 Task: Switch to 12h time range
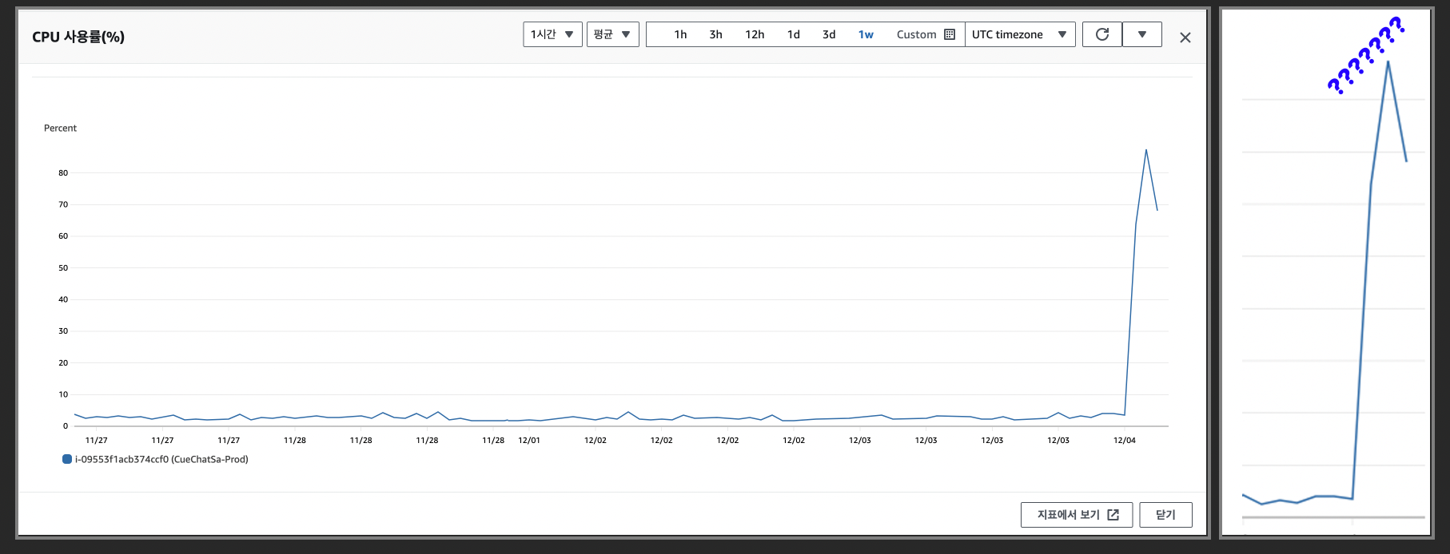[755, 34]
